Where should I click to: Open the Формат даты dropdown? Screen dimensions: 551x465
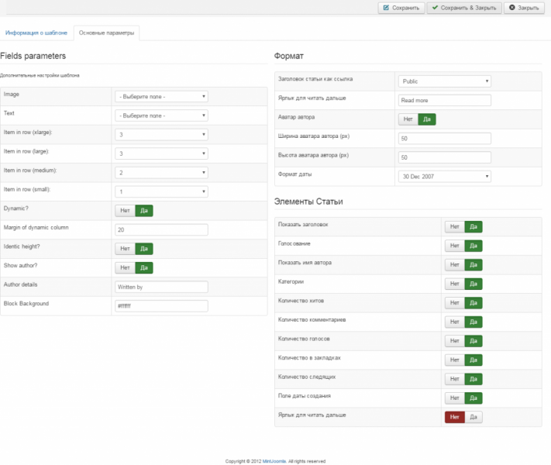click(x=445, y=176)
